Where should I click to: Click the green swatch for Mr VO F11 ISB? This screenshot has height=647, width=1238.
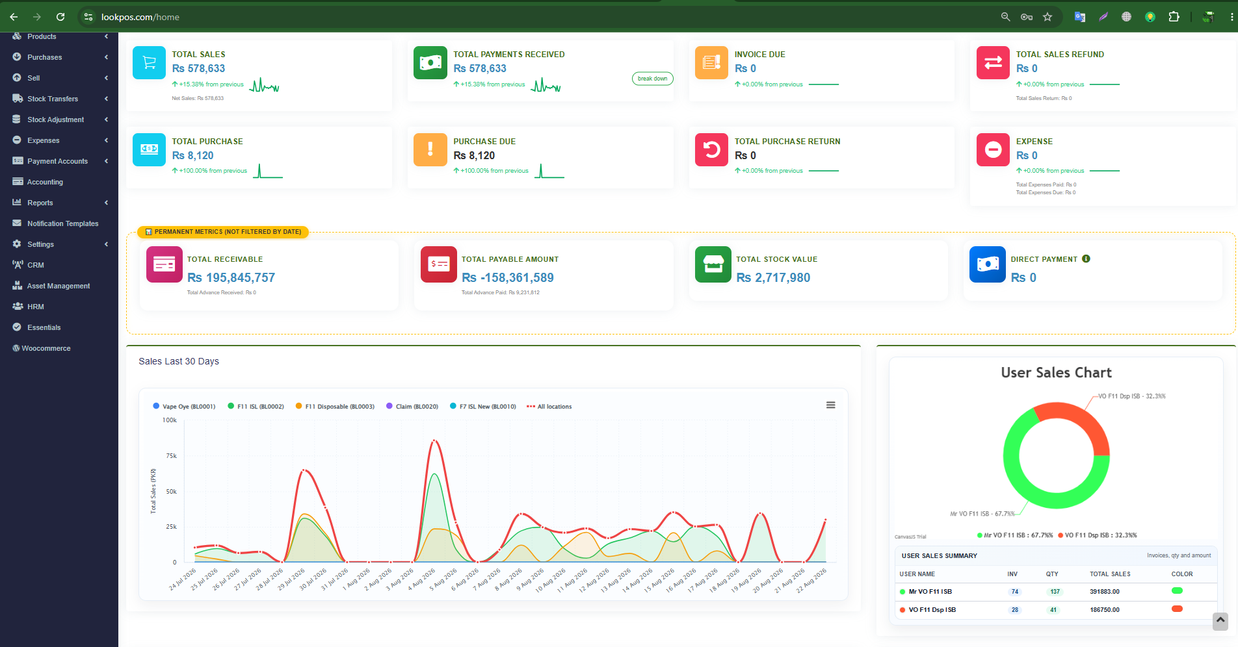[x=1177, y=590]
